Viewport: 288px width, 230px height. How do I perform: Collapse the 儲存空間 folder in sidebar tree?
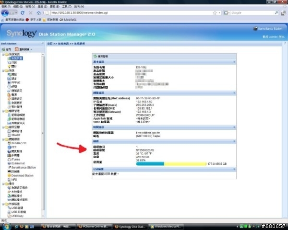(x=3, y=127)
